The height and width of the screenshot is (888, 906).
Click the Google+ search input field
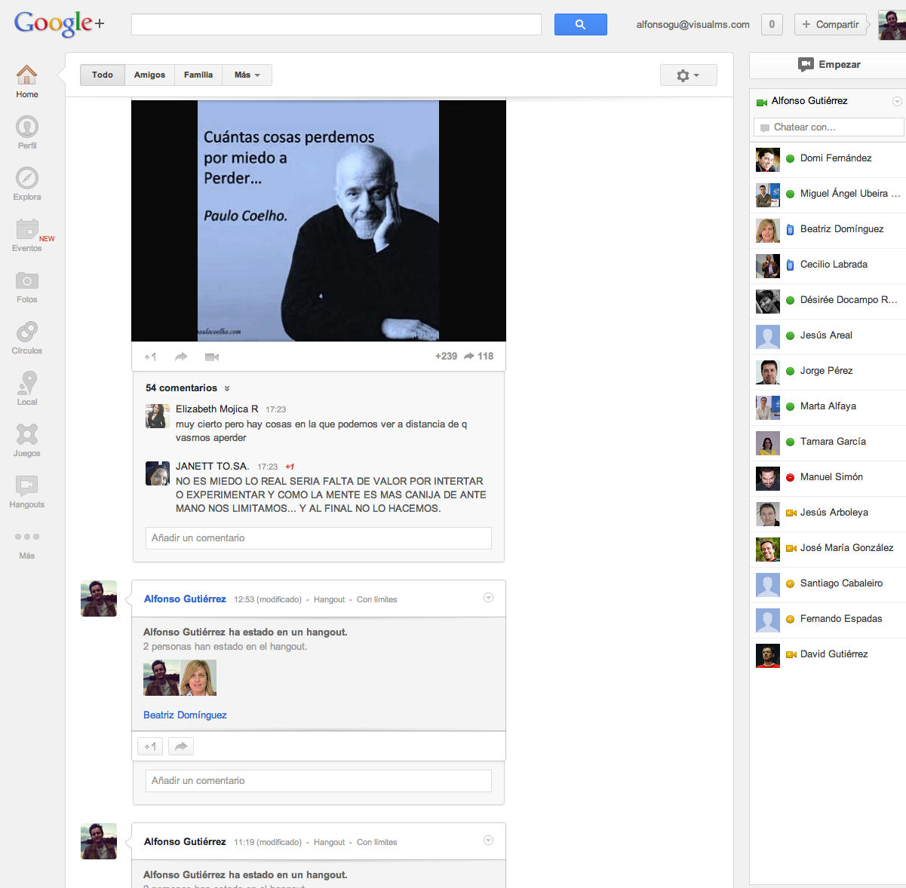pos(336,24)
